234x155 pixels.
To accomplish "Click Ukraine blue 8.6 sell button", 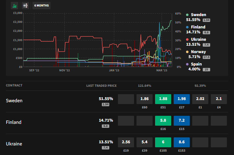I will 182,142.
